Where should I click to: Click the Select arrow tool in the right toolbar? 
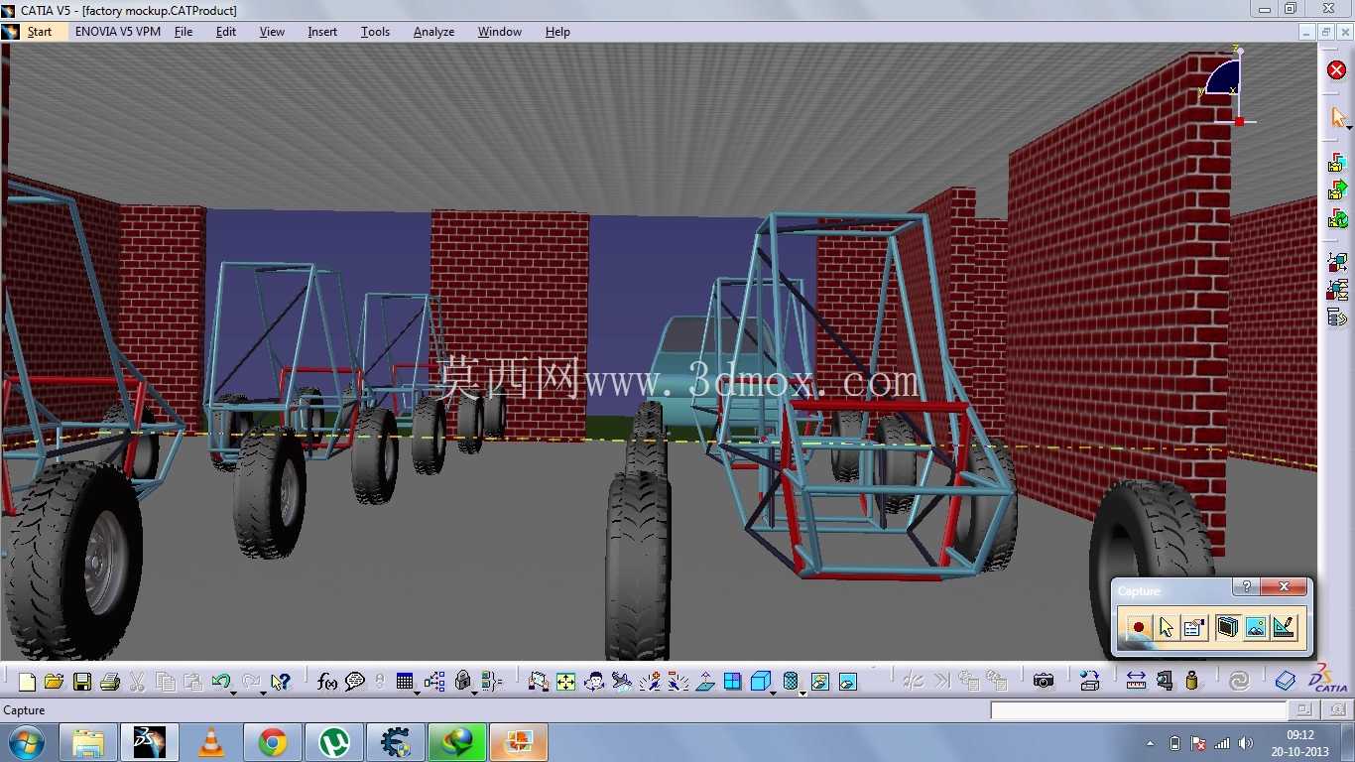click(1337, 117)
